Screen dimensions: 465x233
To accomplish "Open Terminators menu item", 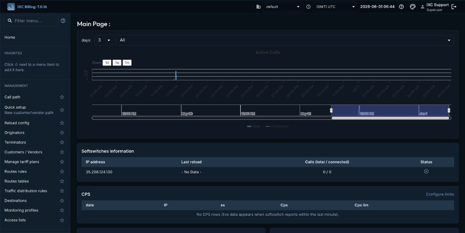I will [15, 143].
